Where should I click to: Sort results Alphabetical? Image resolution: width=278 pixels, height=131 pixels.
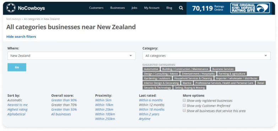point(16,114)
